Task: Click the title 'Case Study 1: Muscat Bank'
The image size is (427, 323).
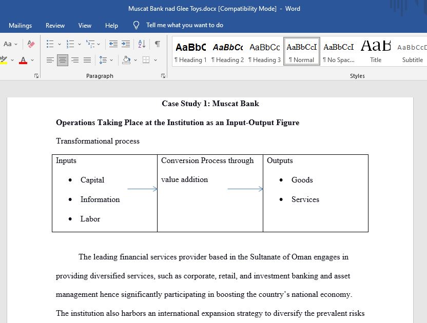Action: [x=210, y=104]
